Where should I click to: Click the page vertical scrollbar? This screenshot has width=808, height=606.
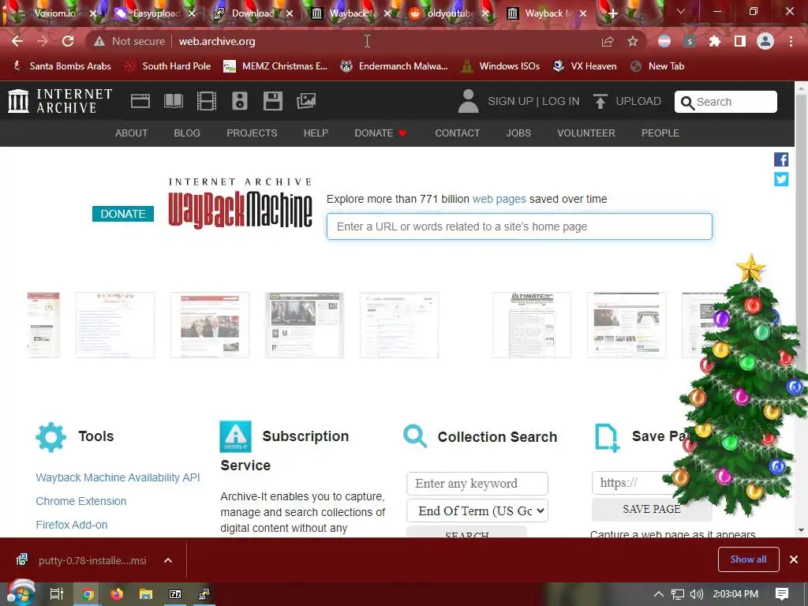point(801,309)
